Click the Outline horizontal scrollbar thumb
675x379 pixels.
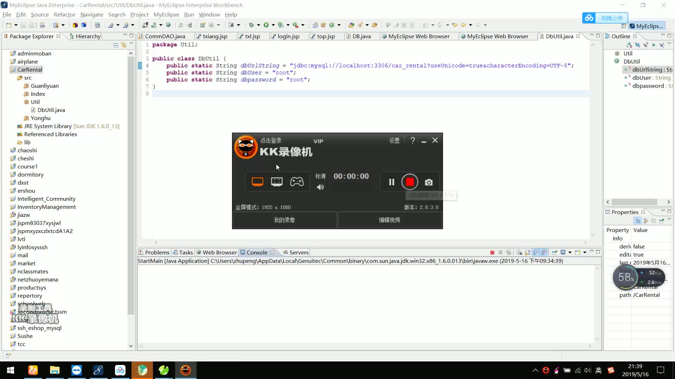635,202
